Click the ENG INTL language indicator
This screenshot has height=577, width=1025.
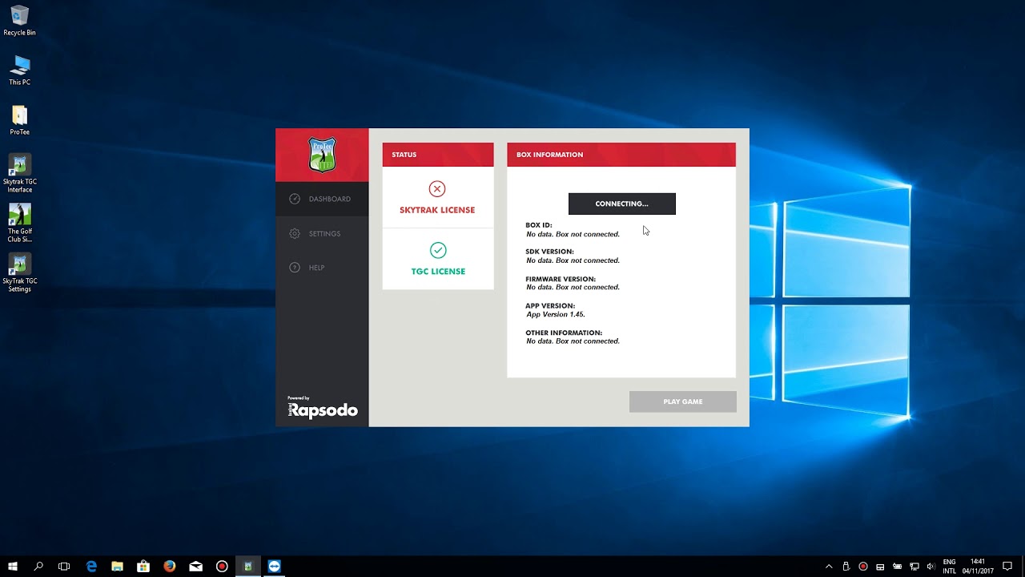click(x=949, y=567)
